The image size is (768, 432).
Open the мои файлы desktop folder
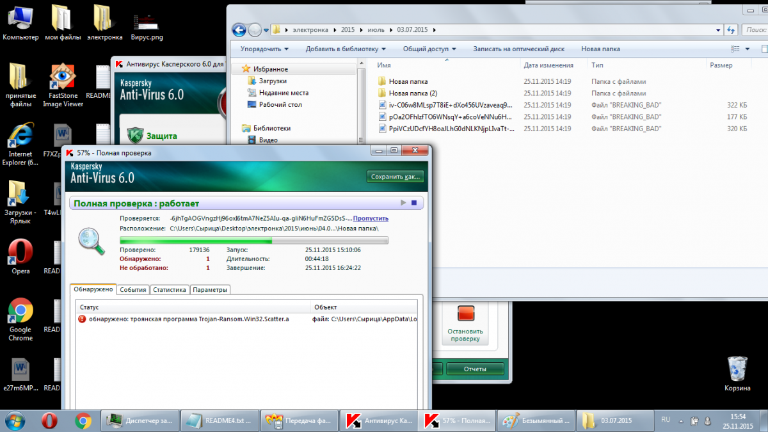point(62,23)
